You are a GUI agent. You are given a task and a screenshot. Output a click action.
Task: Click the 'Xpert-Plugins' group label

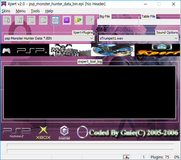pos(83,32)
